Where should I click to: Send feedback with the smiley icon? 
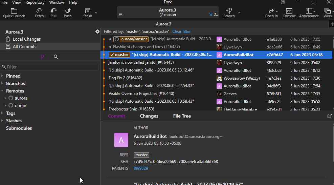coord(283,2)
